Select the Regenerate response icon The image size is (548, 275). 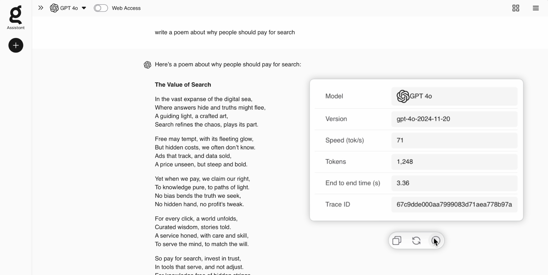416,240
